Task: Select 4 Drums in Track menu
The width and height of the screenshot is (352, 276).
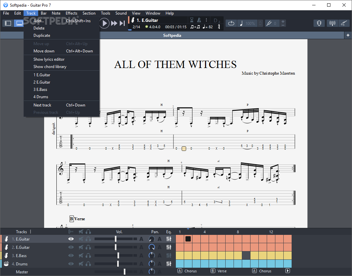Action: [61, 97]
